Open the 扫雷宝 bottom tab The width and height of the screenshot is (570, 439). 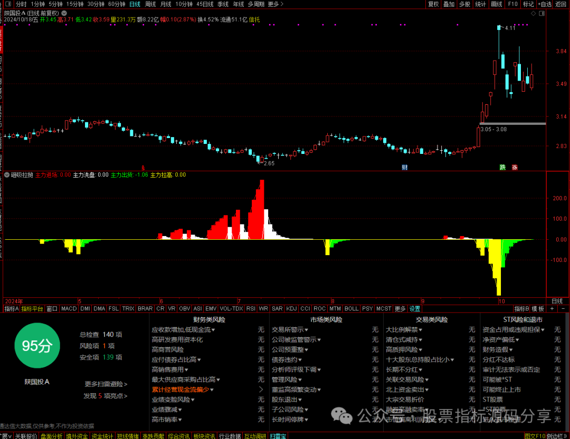(278, 436)
